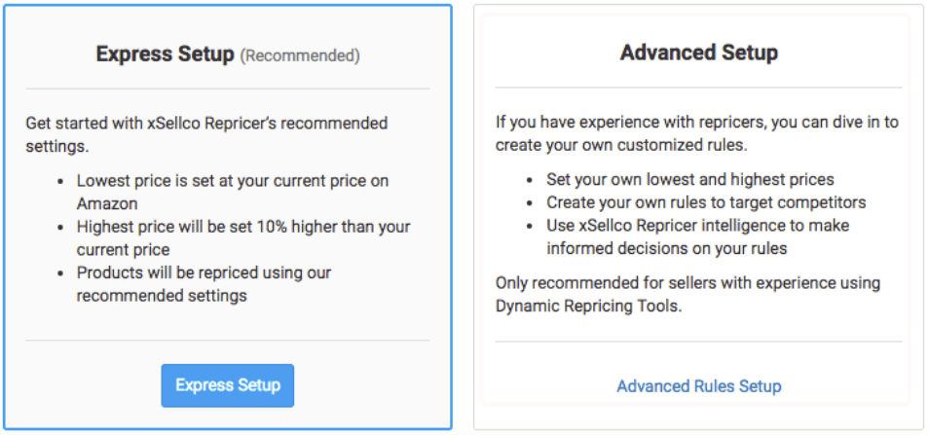Click the blue Express Setup button
Image resolution: width=929 pixels, height=435 pixels.
pos(227,385)
